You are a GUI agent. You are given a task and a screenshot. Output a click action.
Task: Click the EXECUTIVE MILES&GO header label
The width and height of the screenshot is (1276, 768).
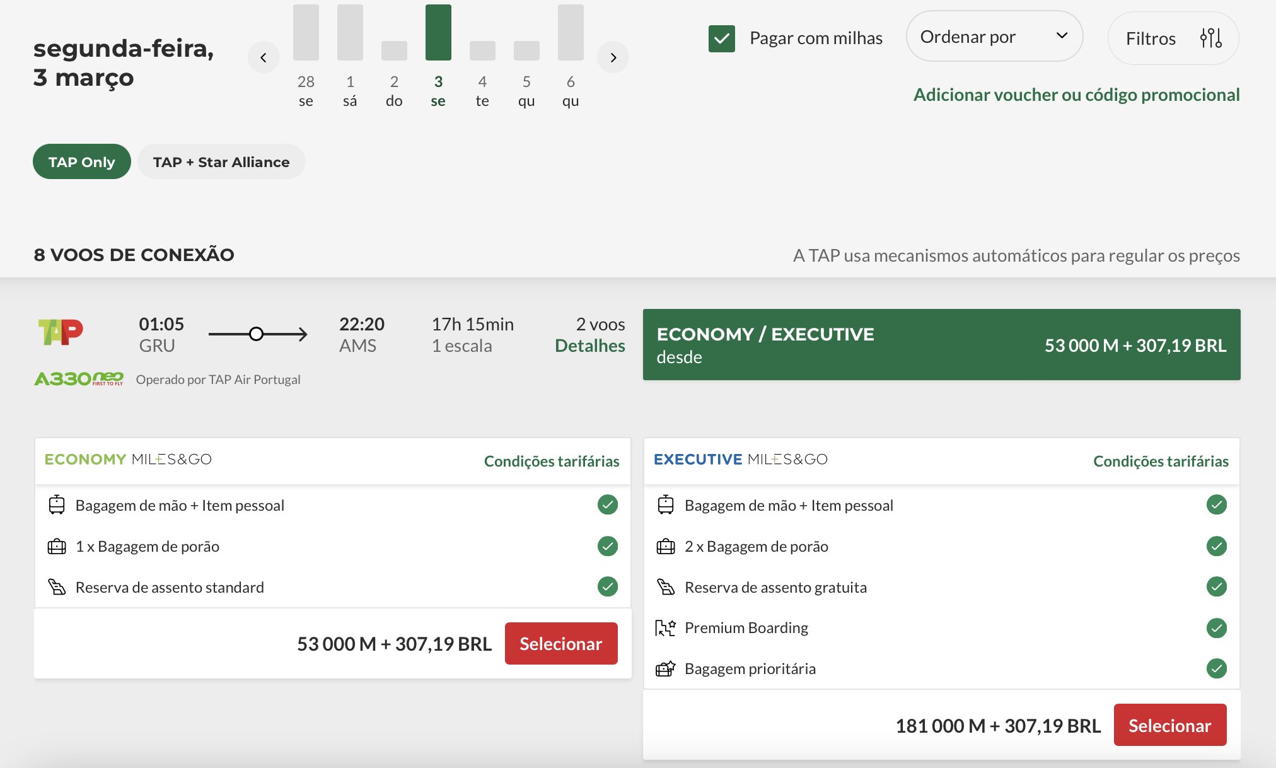(741, 459)
